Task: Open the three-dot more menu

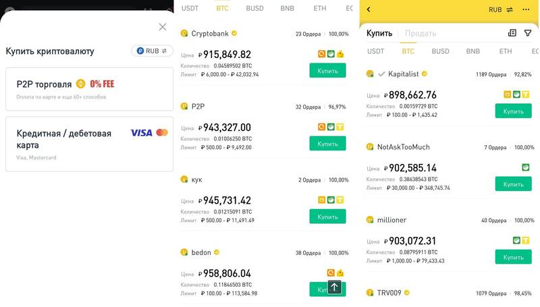Action: (x=526, y=9)
